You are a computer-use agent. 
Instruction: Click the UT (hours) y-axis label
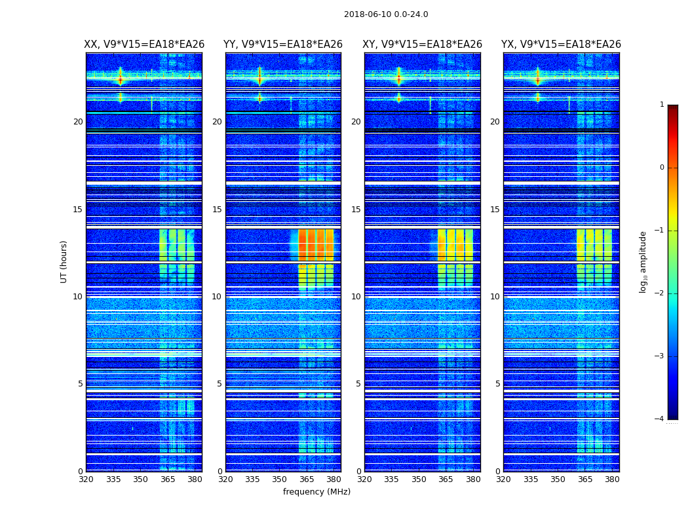click(64, 262)
